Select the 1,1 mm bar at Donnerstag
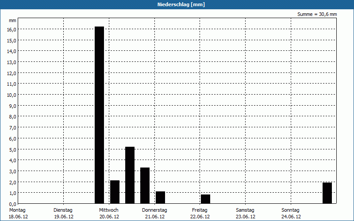 (x=160, y=197)
